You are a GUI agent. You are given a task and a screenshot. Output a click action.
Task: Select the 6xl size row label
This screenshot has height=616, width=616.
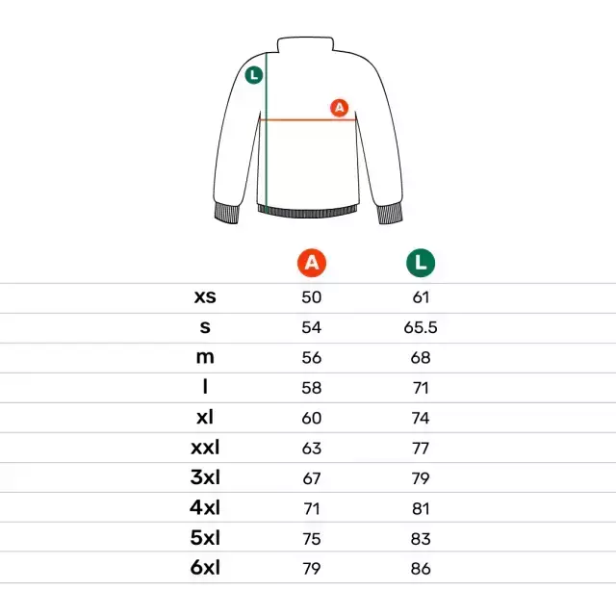click(x=205, y=568)
